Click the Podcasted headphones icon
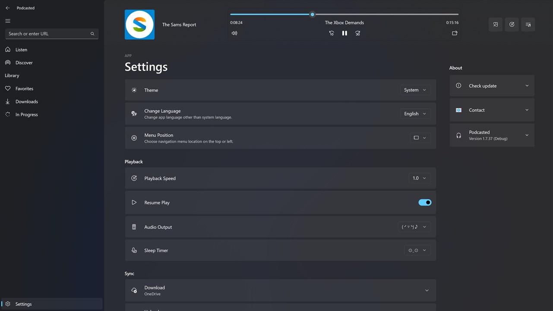553x311 pixels. tap(459, 135)
